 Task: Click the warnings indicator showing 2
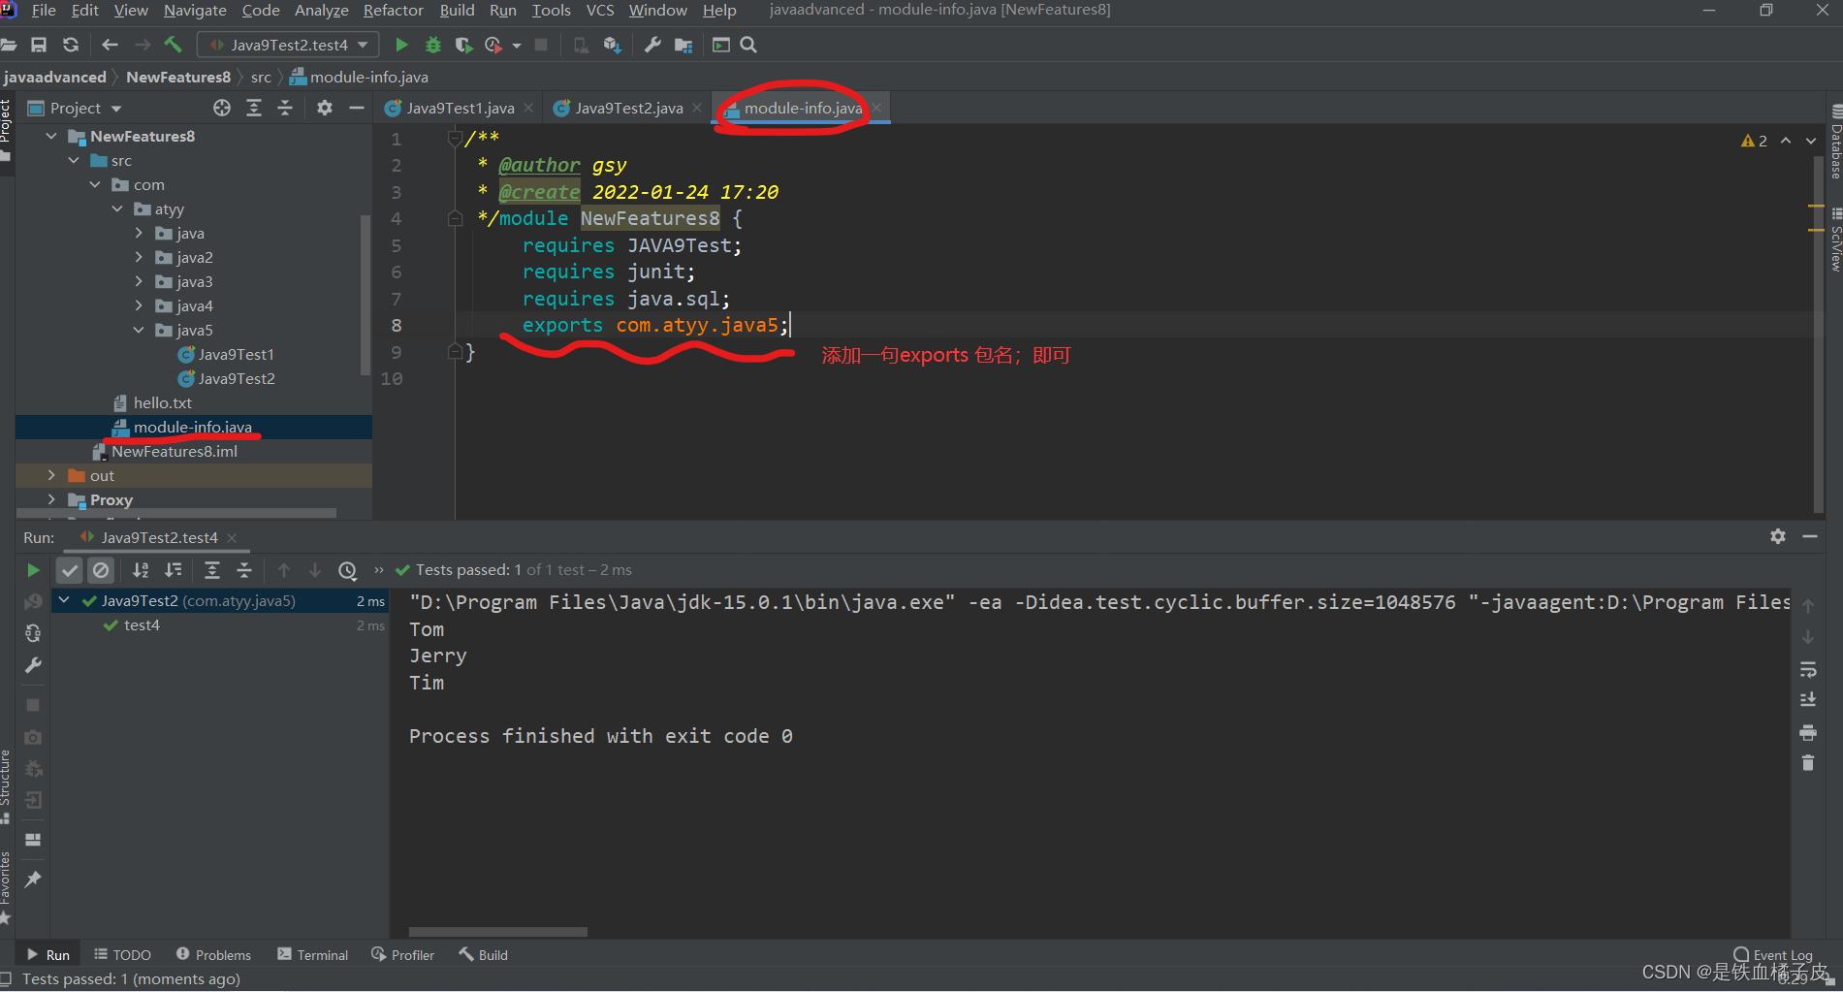(1754, 141)
